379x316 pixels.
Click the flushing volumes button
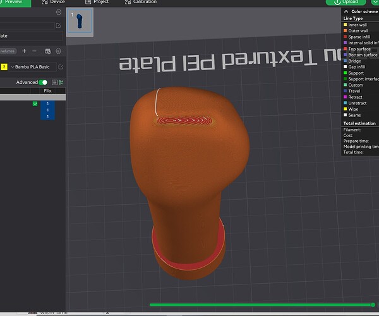coord(8,51)
